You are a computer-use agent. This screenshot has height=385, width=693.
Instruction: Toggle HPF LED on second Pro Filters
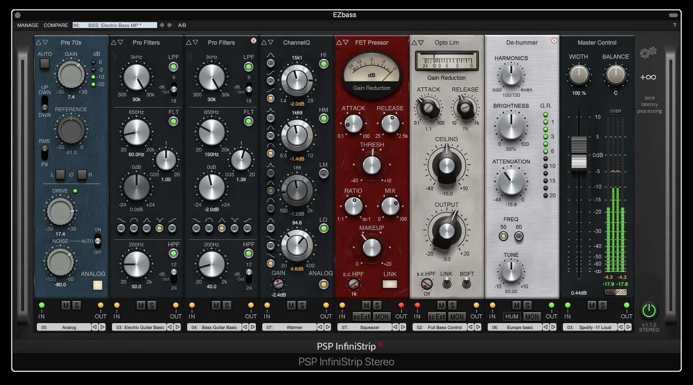(x=249, y=253)
